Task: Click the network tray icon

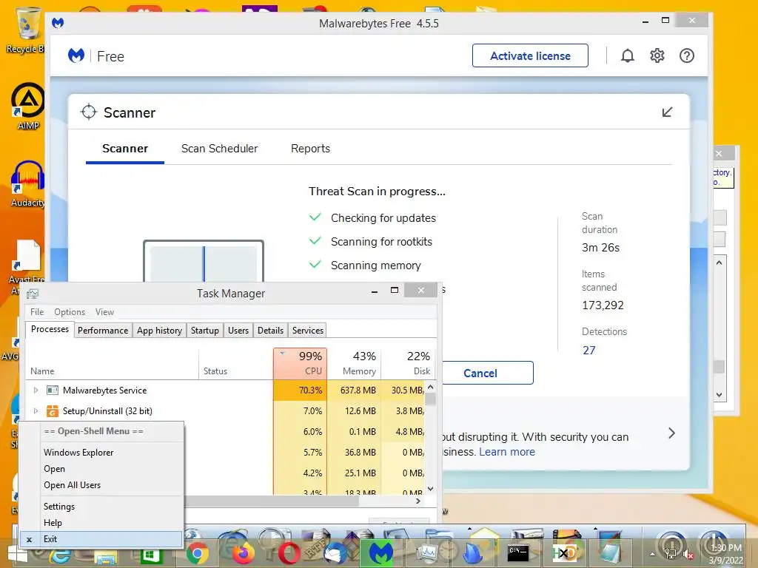Action: pos(671,555)
